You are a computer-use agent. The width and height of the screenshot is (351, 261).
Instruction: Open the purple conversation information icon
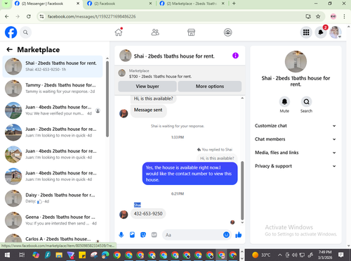click(x=235, y=56)
